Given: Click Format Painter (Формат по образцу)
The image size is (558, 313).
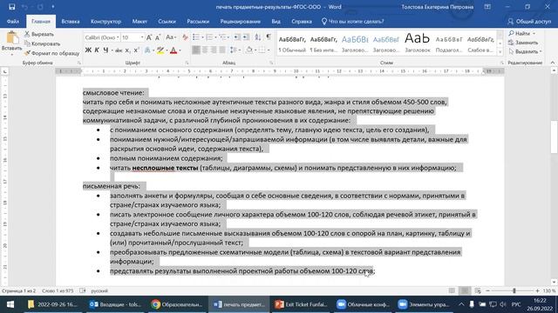Looking at the screenshot, I should tap(52, 53).
